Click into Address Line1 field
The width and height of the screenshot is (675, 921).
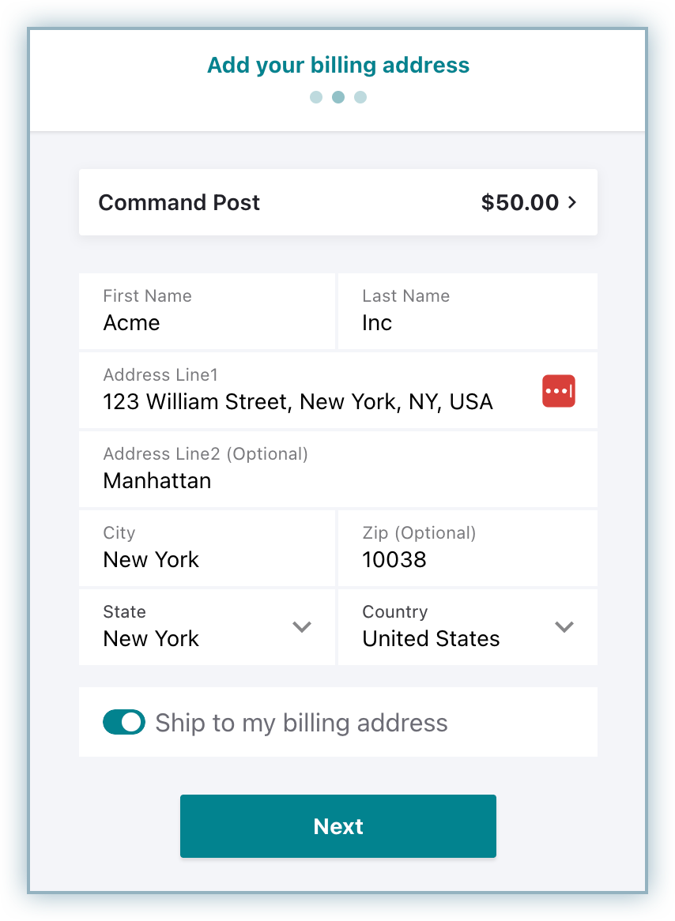coord(308,401)
